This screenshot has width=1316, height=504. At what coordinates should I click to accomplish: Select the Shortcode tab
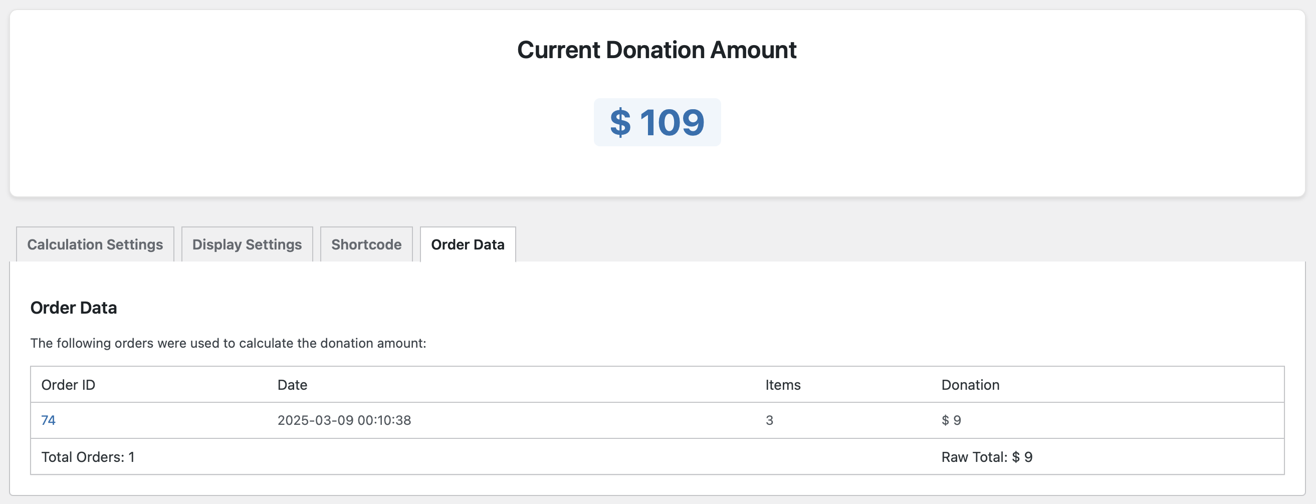366,244
